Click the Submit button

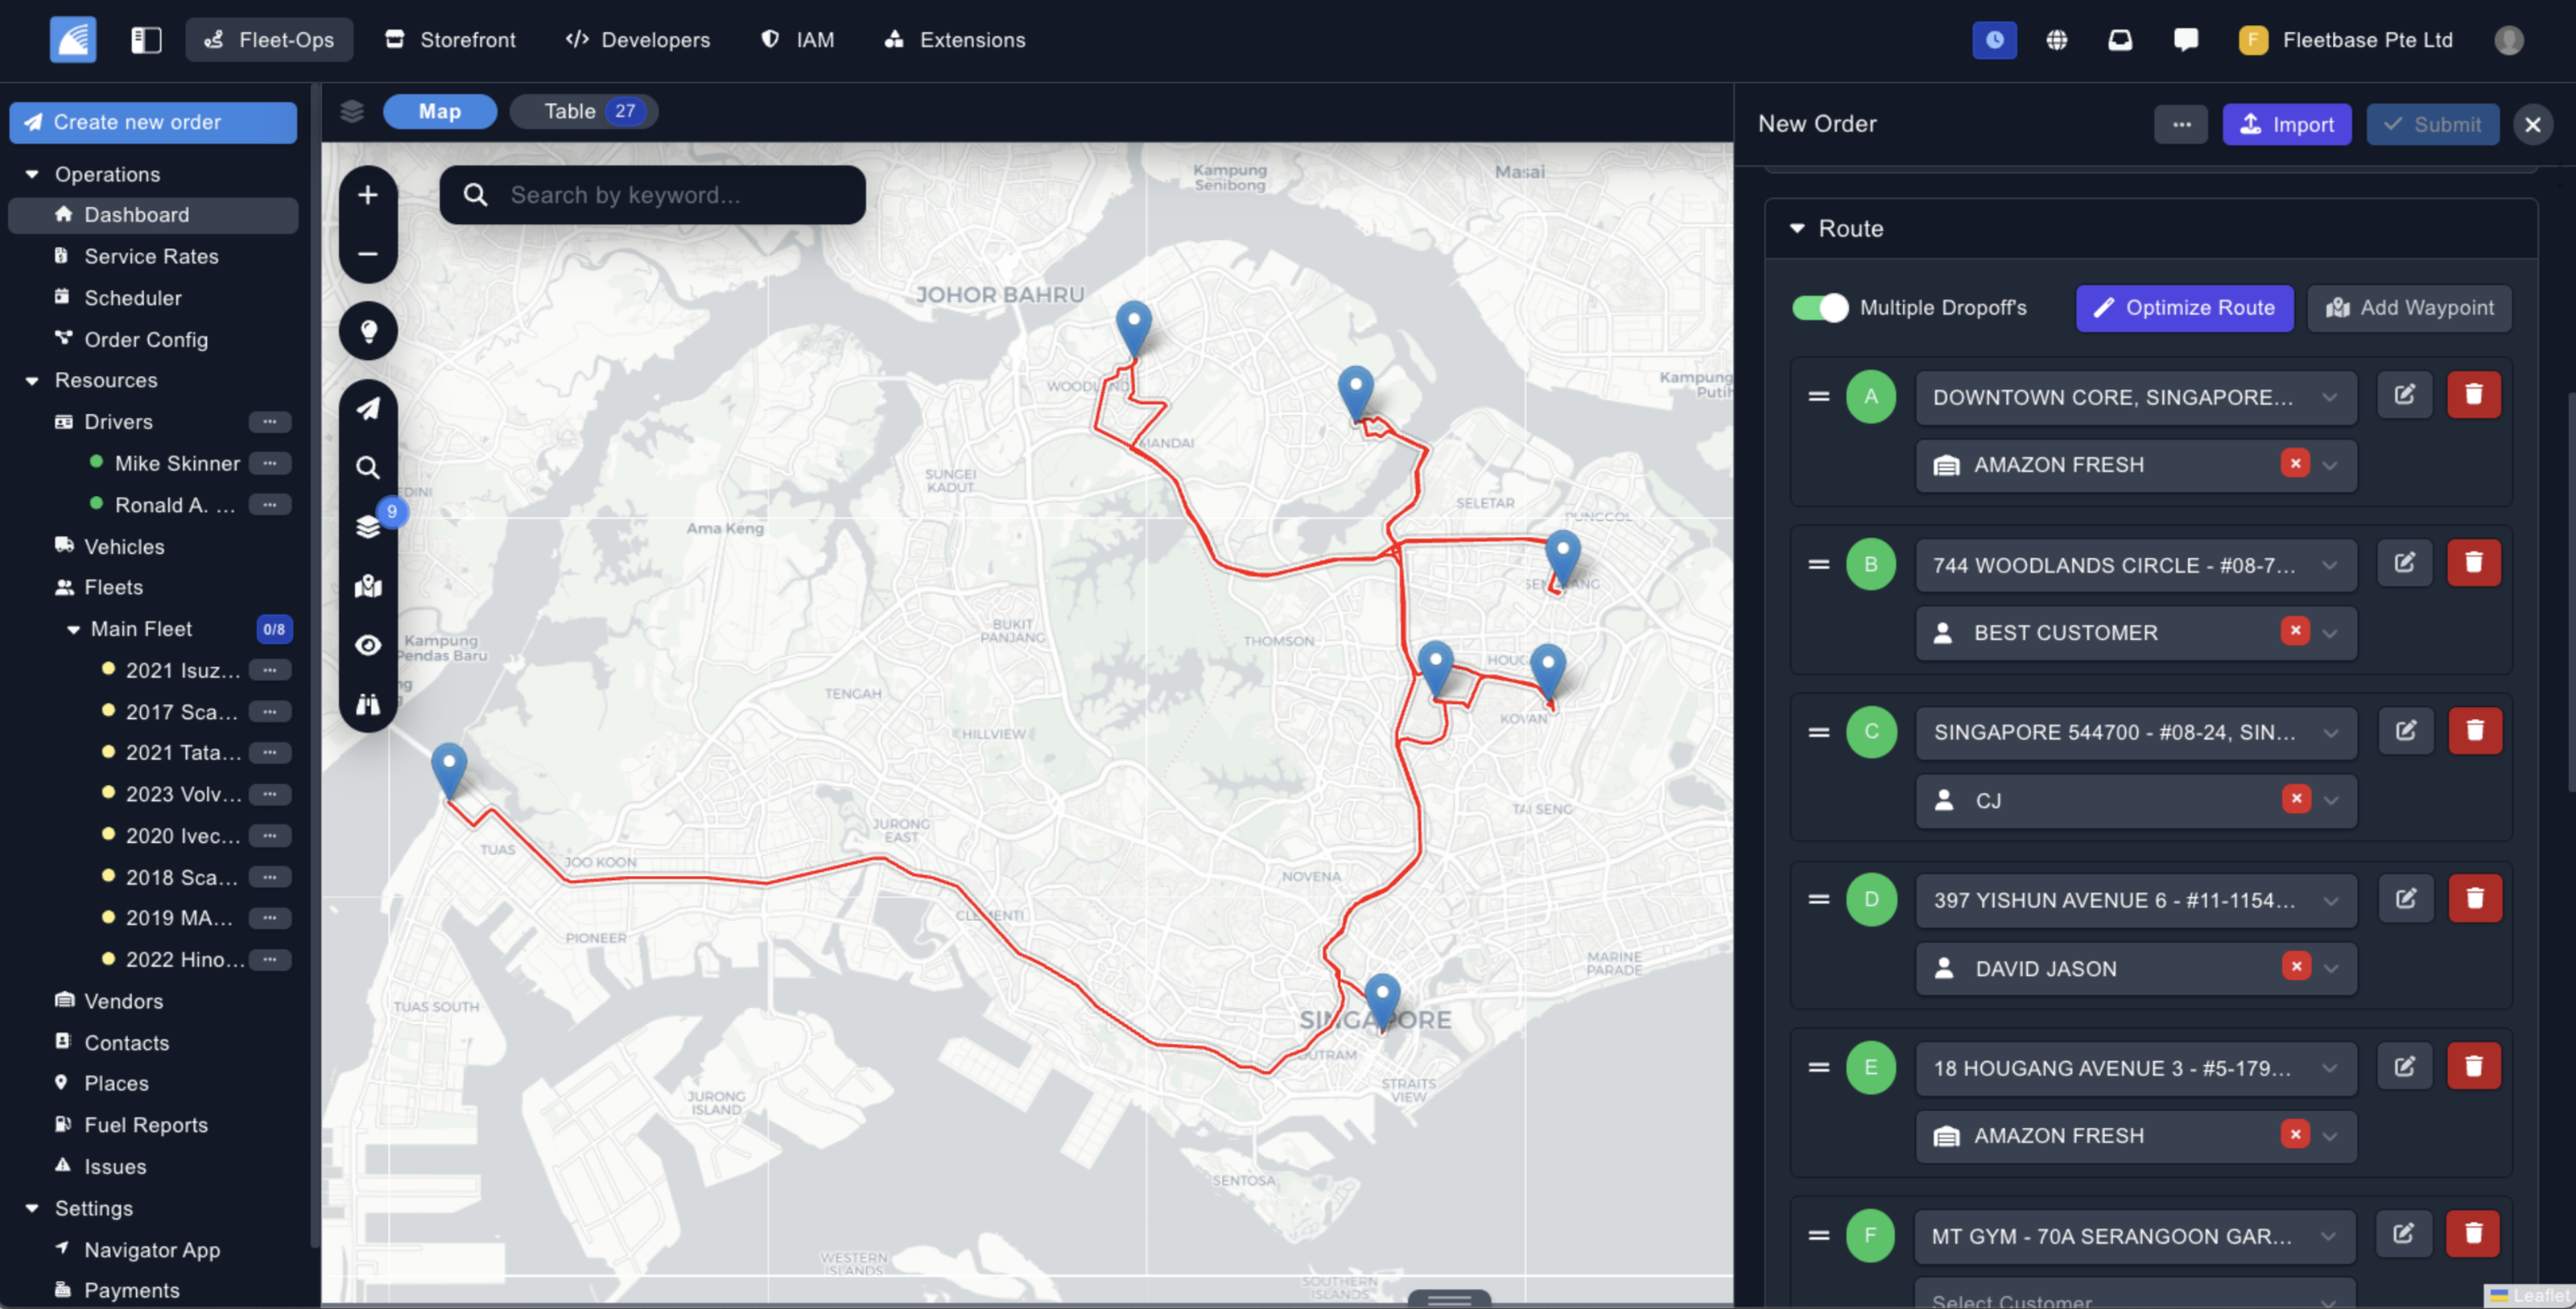(2431, 124)
